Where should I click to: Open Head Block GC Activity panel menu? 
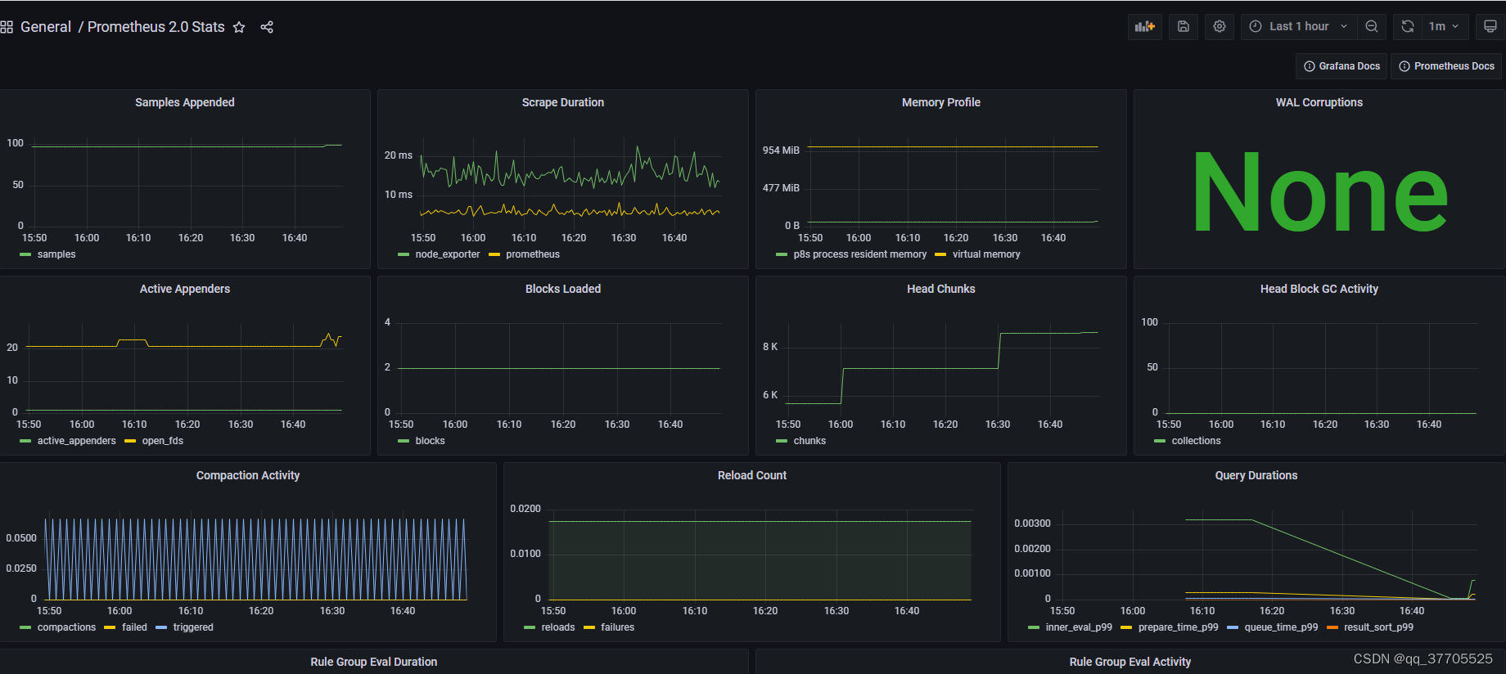(x=1319, y=289)
